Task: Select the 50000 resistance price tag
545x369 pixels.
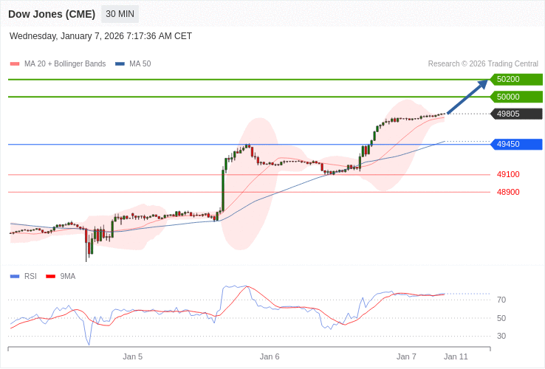Action: click(516, 97)
